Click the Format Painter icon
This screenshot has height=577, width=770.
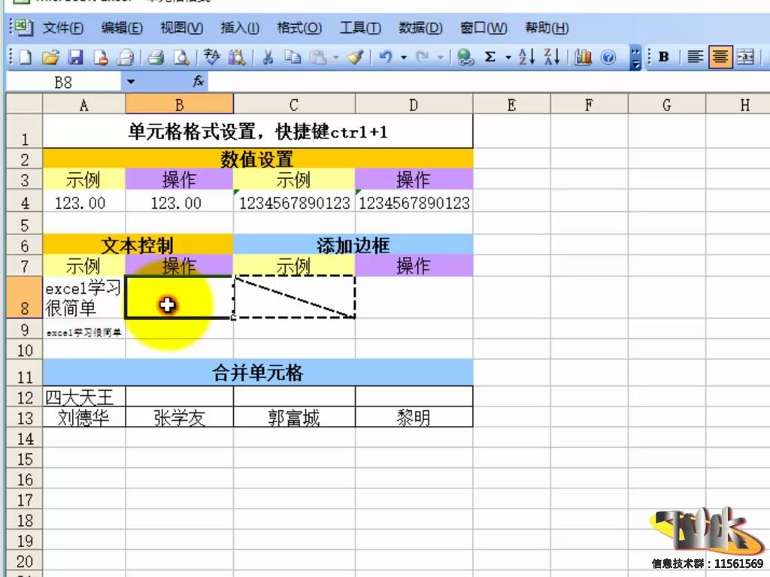coord(355,56)
